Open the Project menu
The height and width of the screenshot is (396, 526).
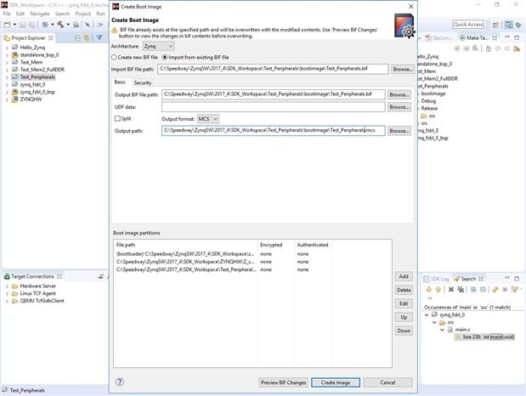coord(83,14)
